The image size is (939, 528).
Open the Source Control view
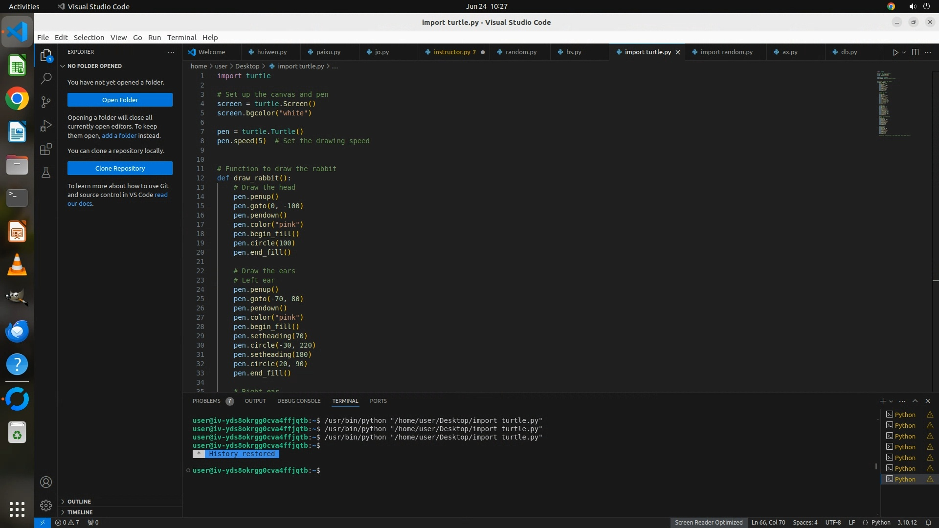46,102
